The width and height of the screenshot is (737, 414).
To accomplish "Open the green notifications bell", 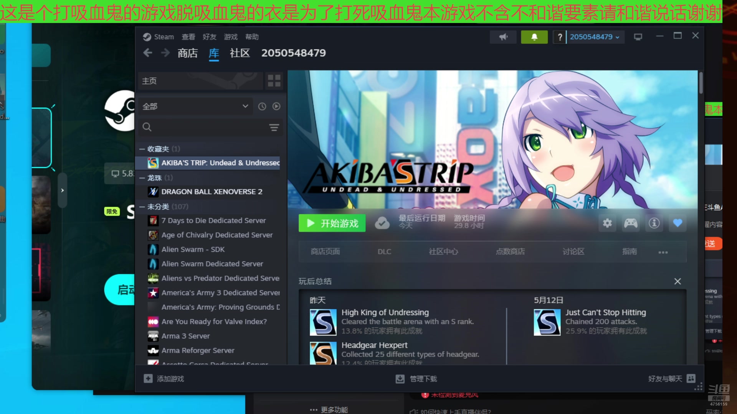I will [x=534, y=37].
